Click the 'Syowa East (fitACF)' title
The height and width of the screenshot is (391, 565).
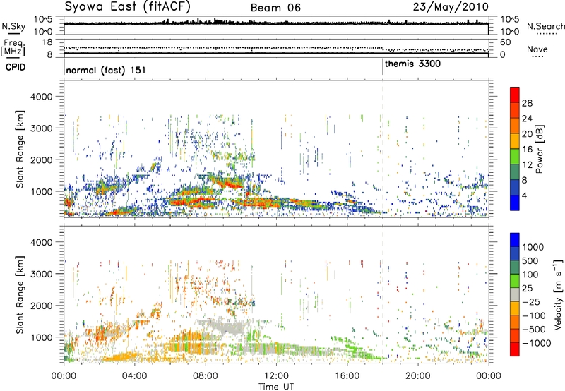coord(128,7)
